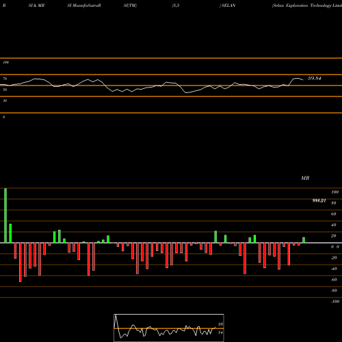Click the SI(TM) header label

130,5
